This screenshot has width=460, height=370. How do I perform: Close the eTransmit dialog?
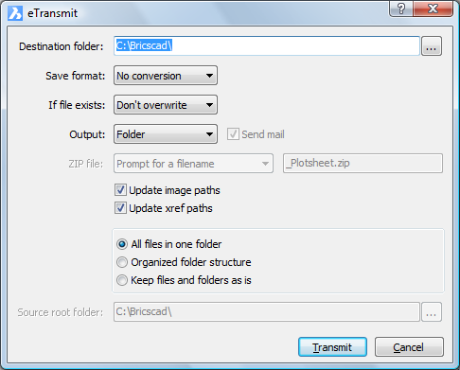coord(433,9)
